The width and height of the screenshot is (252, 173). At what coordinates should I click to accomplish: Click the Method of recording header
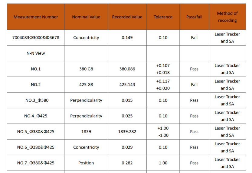(227, 17)
